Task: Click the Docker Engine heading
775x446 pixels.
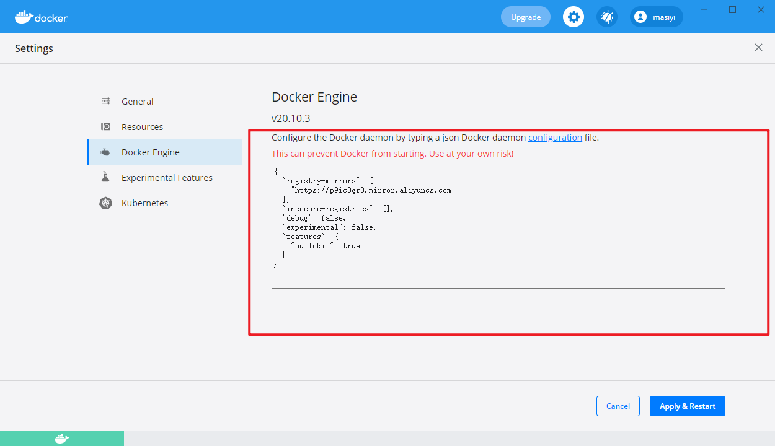Action: [314, 97]
